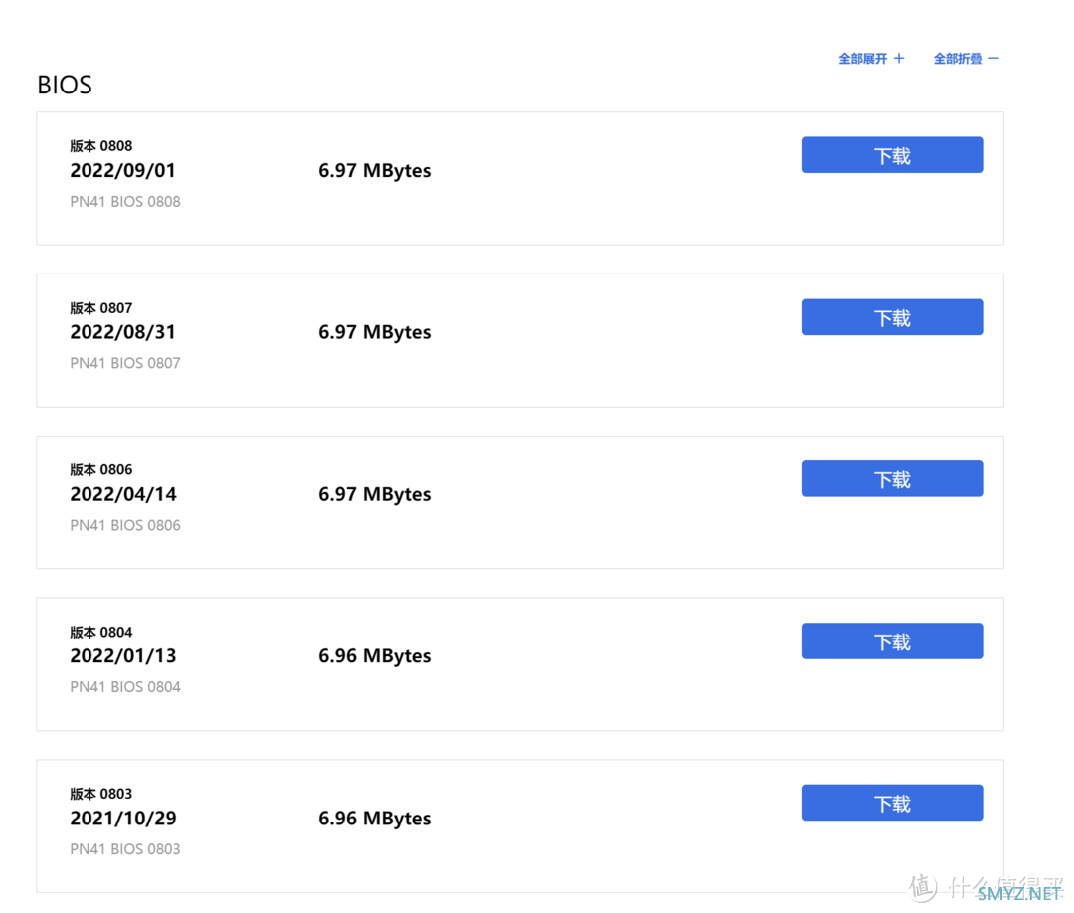Image resolution: width=1074 pixels, height=913 pixels.
Task: Select the 版本 0807 label
Action: point(100,308)
